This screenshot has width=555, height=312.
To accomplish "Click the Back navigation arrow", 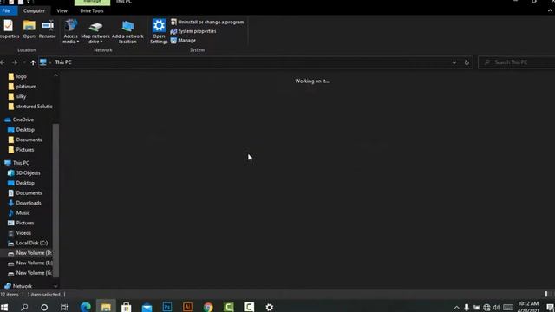I will click(3, 62).
